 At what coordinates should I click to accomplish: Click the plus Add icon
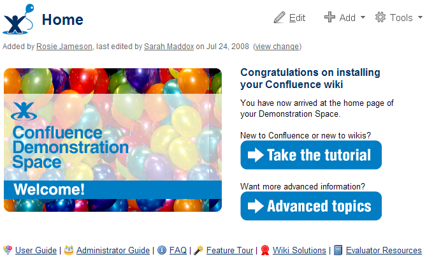pyautogui.click(x=329, y=17)
